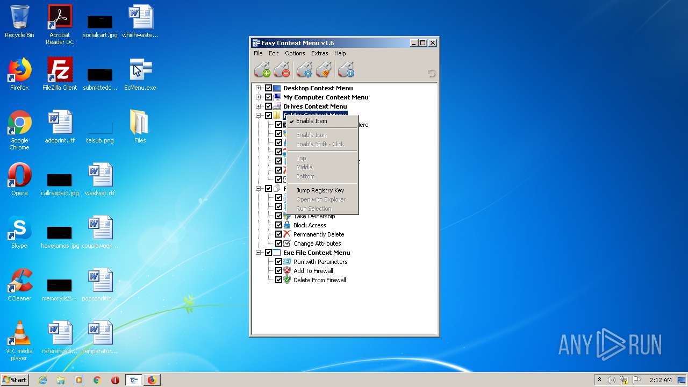Viewport: 688px width, 387px height.
Task: Click the Opera icon in taskbar
Action: click(115, 380)
